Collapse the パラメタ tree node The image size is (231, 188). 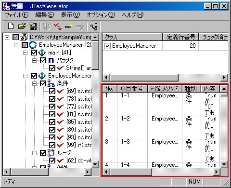coord(34,60)
